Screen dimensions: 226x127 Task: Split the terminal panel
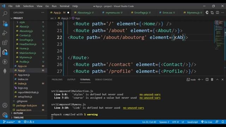click(x=207, y=79)
